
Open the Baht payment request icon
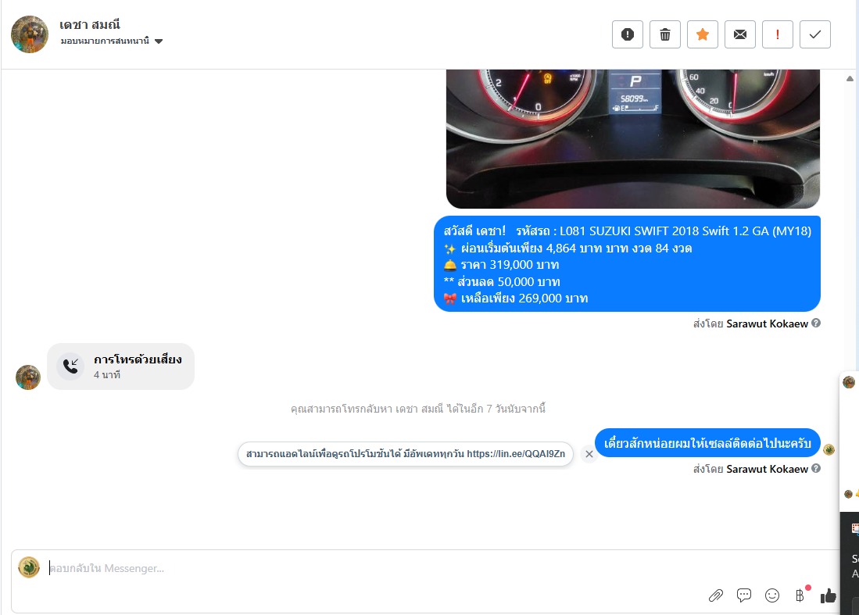tap(800, 595)
